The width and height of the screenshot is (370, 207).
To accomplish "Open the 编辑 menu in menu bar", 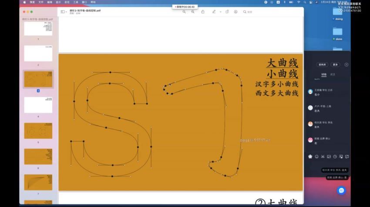I will coord(50,2).
